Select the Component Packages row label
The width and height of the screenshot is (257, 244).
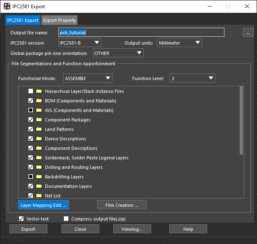click(x=68, y=120)
